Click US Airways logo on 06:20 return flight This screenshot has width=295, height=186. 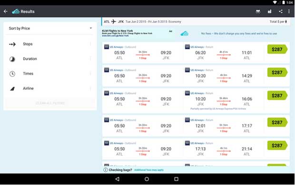click(x=187, y=47)
